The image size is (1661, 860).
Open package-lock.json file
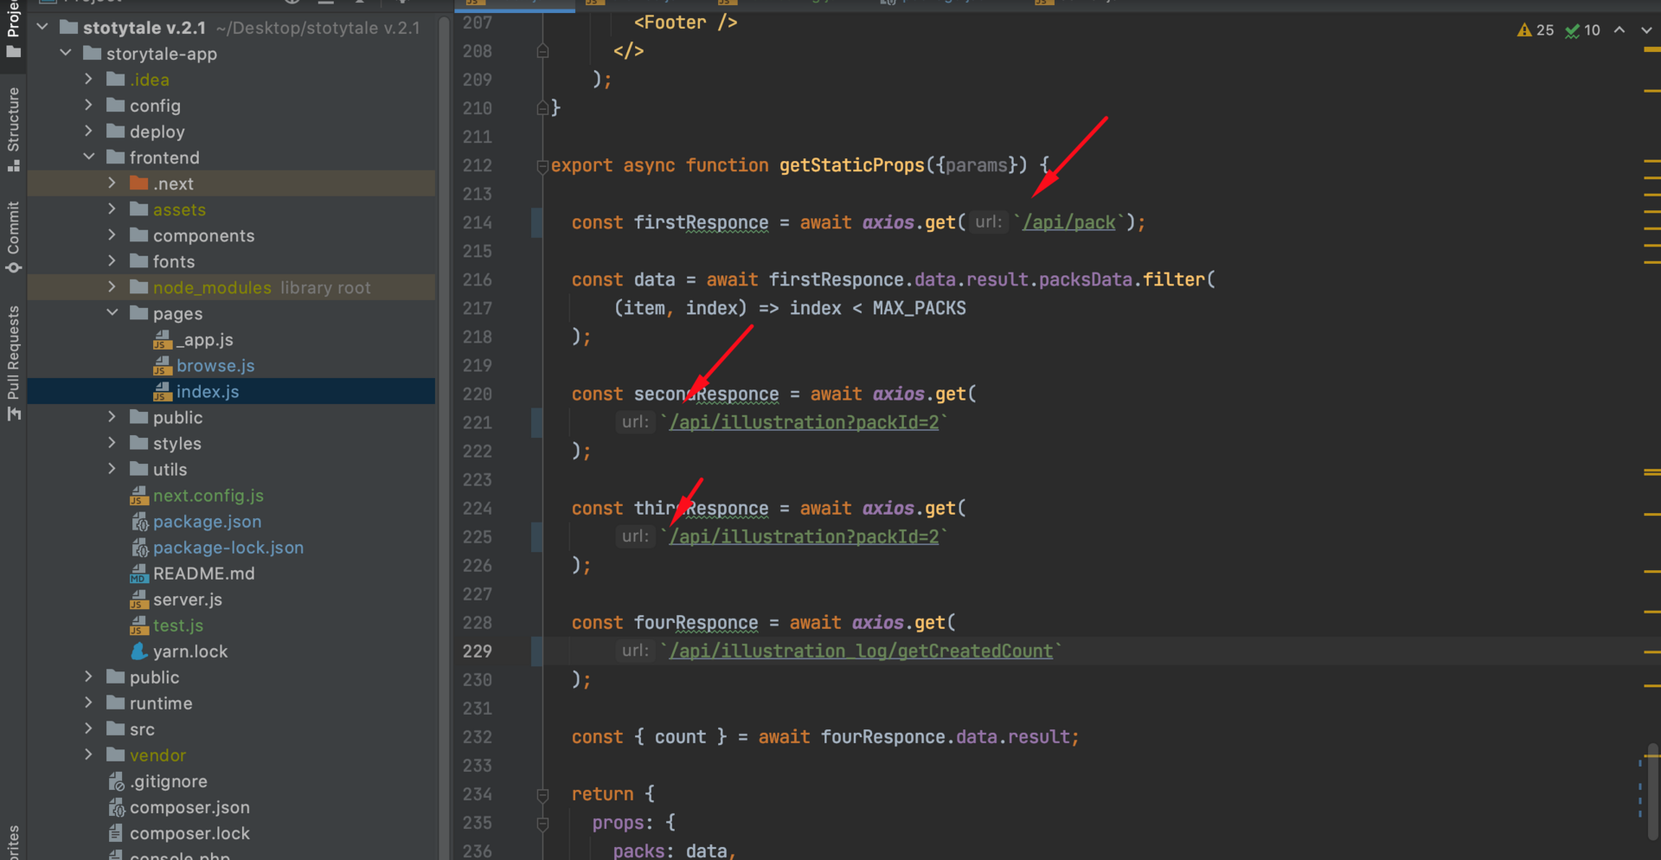pyautogui.click(x=228, y=548)
